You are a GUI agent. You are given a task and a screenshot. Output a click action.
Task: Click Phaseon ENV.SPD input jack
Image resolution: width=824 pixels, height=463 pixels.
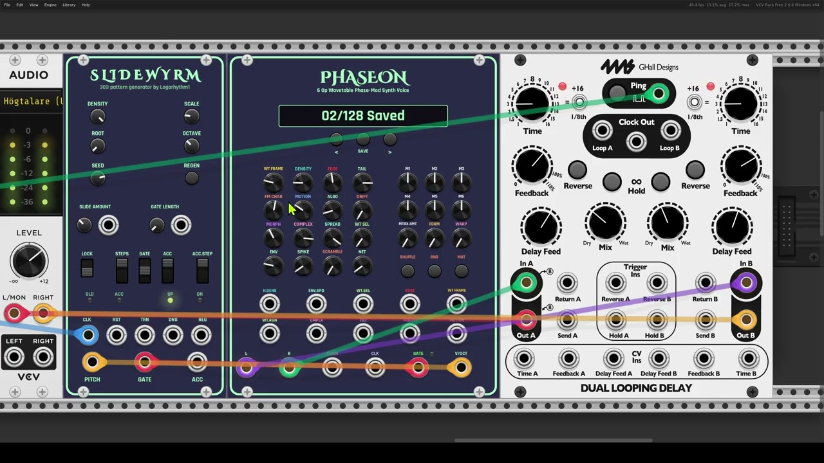pyautogui.click(x=316, y=304)
